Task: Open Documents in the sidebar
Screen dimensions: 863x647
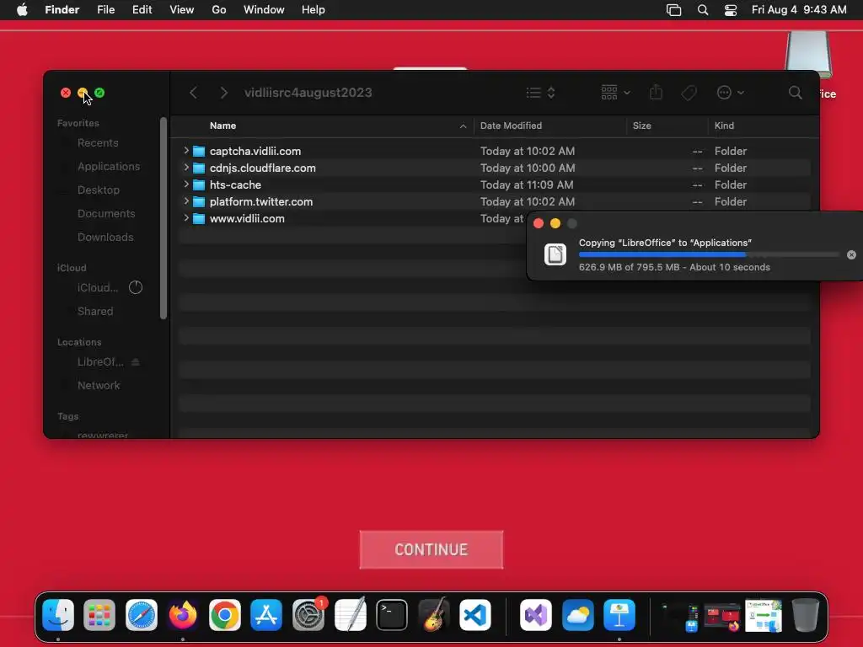Action: click(105, 213)
